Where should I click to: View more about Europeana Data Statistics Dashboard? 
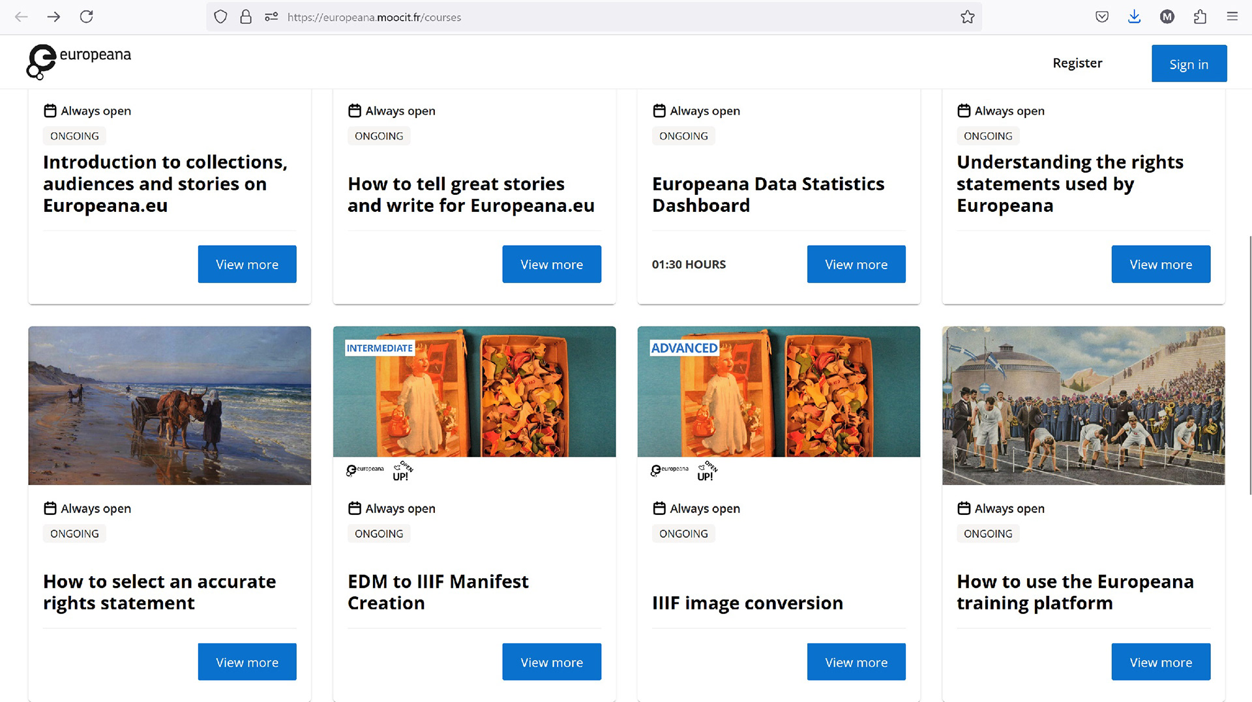[x=856, y=264]
